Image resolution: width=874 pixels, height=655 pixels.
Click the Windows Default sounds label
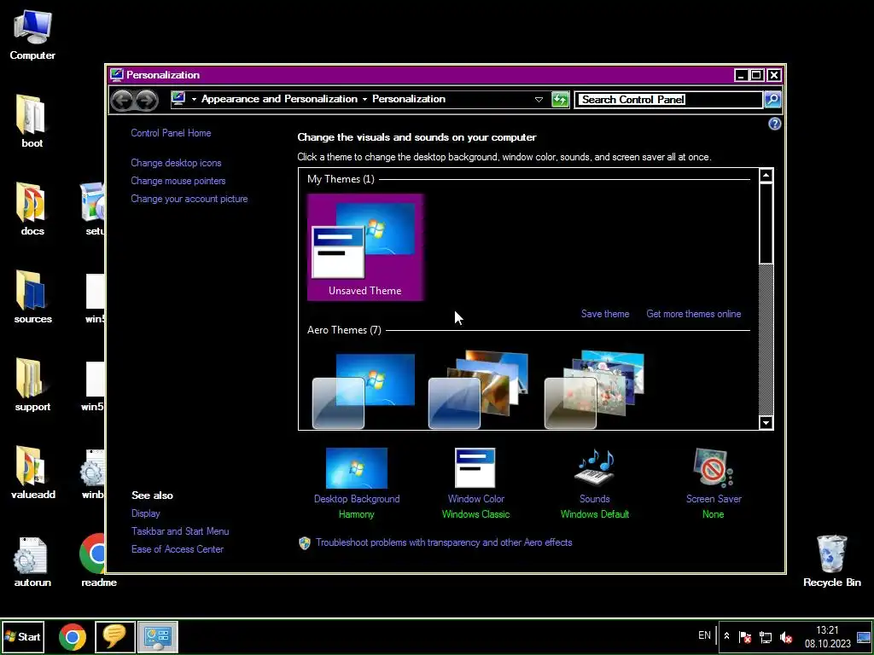(595, 514)
